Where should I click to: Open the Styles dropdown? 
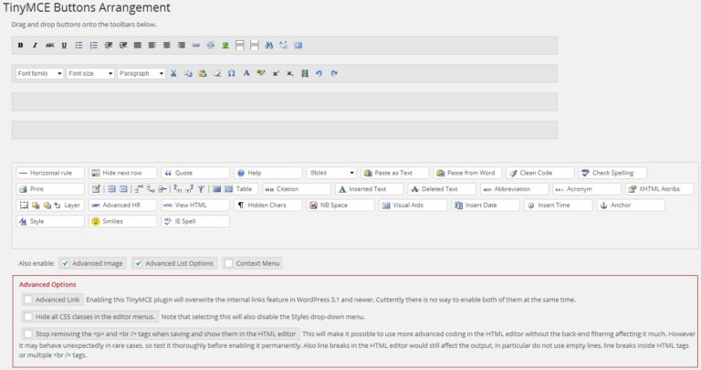(331, 173)
